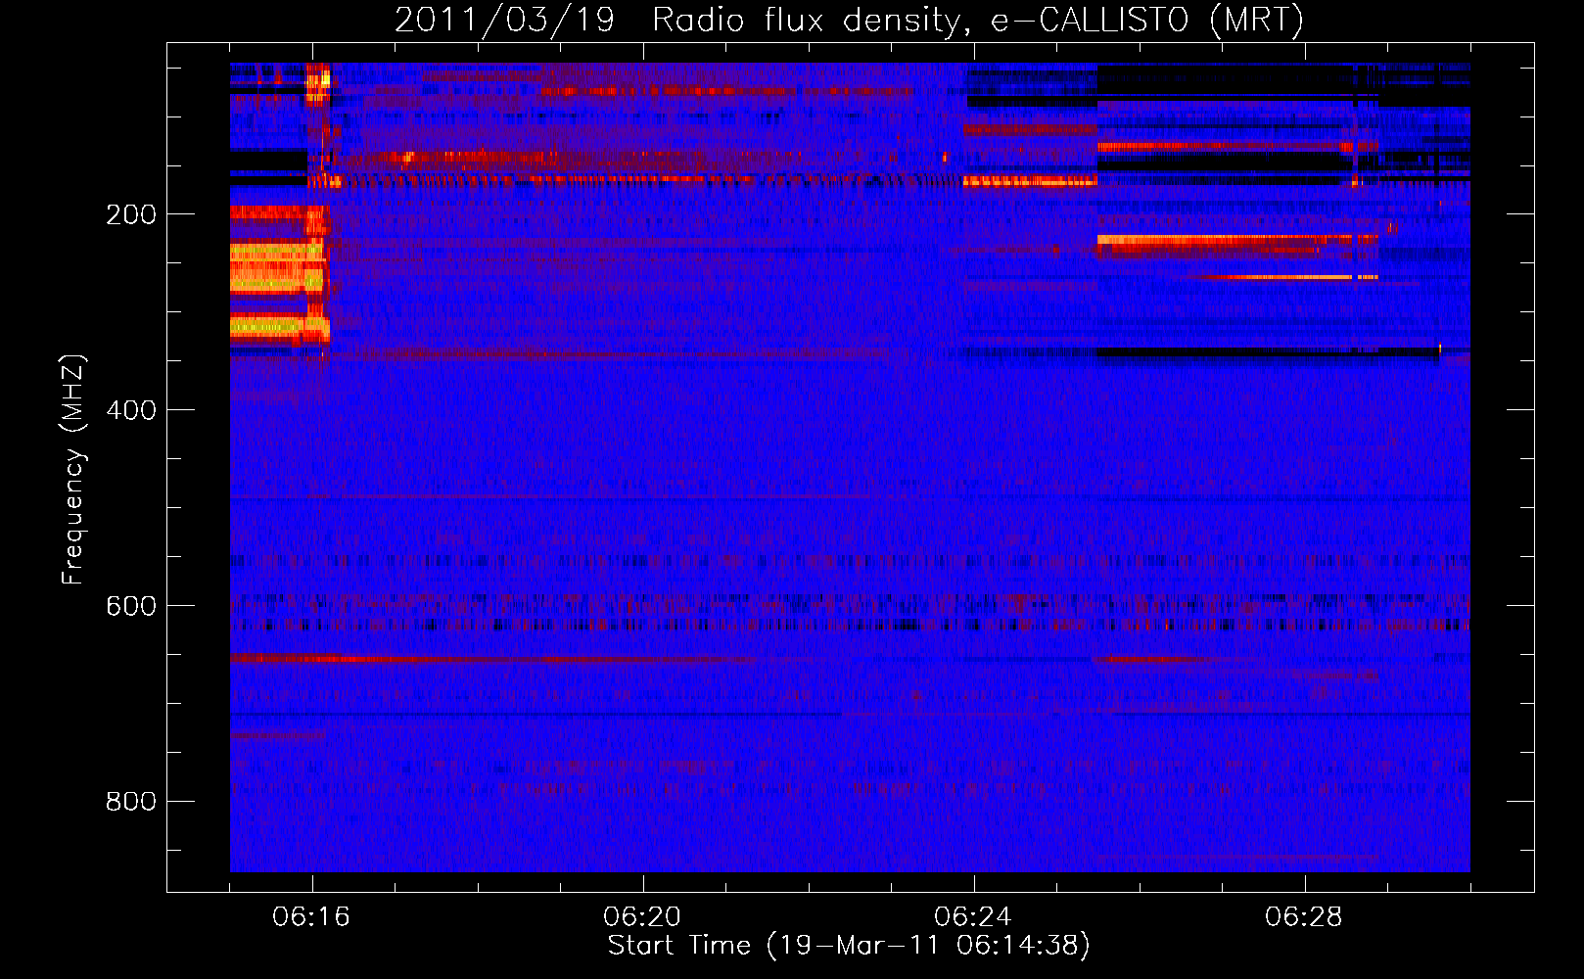Click the 600 frequency tick label
This screenshot has height=979, width=1584.
(131, 606)
